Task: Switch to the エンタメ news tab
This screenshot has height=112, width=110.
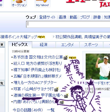Action: 67,45
